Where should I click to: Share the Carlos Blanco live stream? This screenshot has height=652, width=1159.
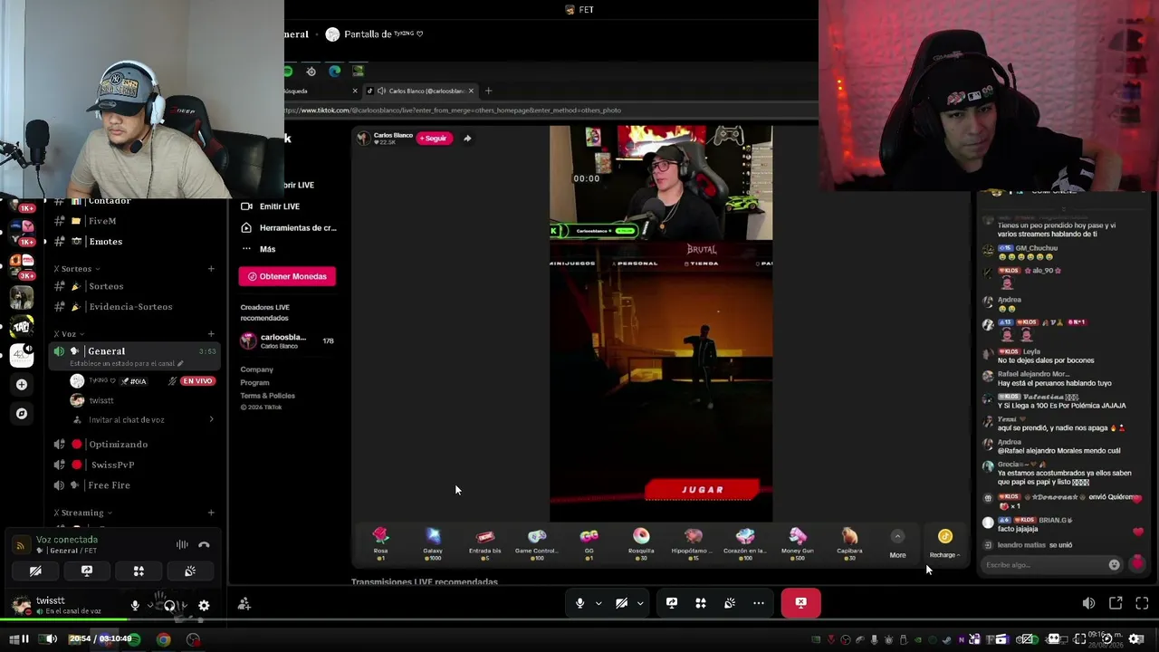[x=467, y=139]
